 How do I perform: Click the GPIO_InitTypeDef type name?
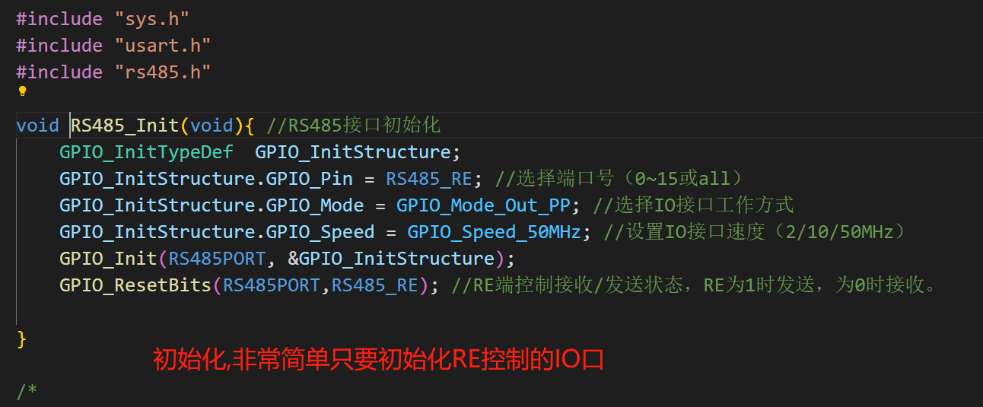click(146, 152)
